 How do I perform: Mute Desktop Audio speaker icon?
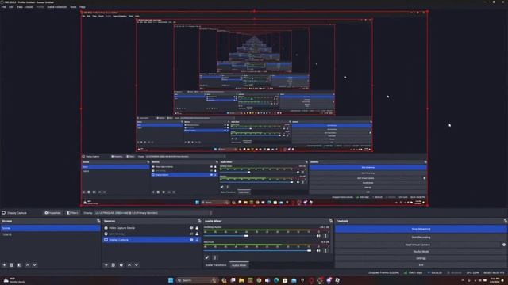(318, 236)
